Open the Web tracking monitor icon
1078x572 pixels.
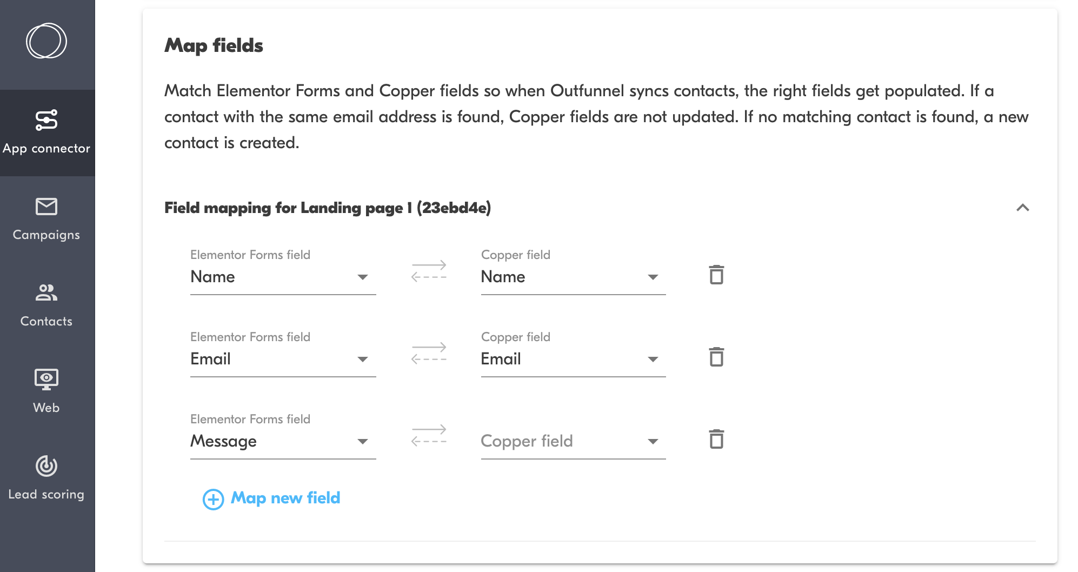46,379
